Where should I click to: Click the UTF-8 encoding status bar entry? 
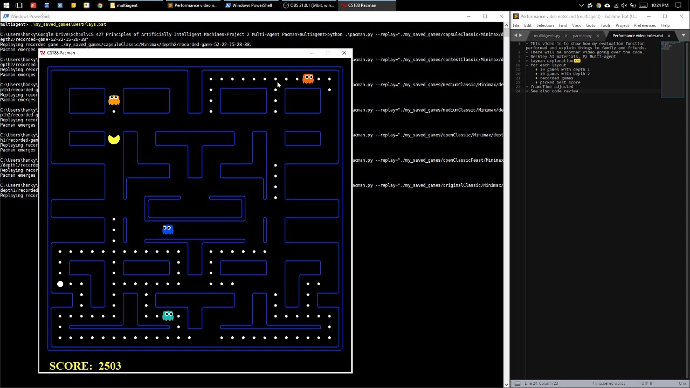pos(646,383)
